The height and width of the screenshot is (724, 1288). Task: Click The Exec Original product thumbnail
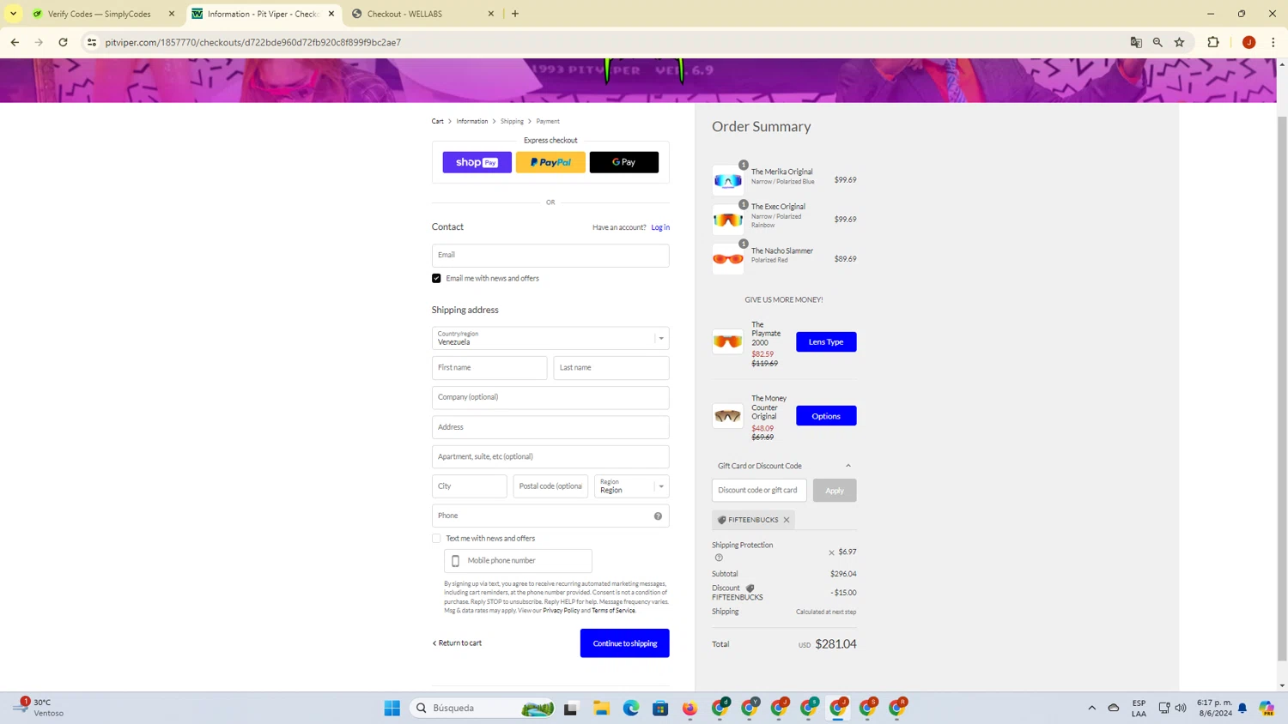pos(727,220)
